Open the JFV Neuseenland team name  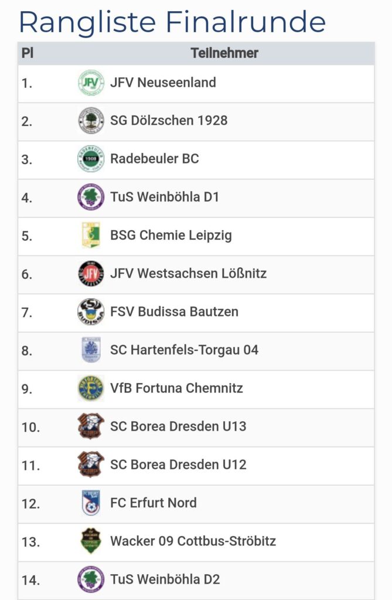163,83
